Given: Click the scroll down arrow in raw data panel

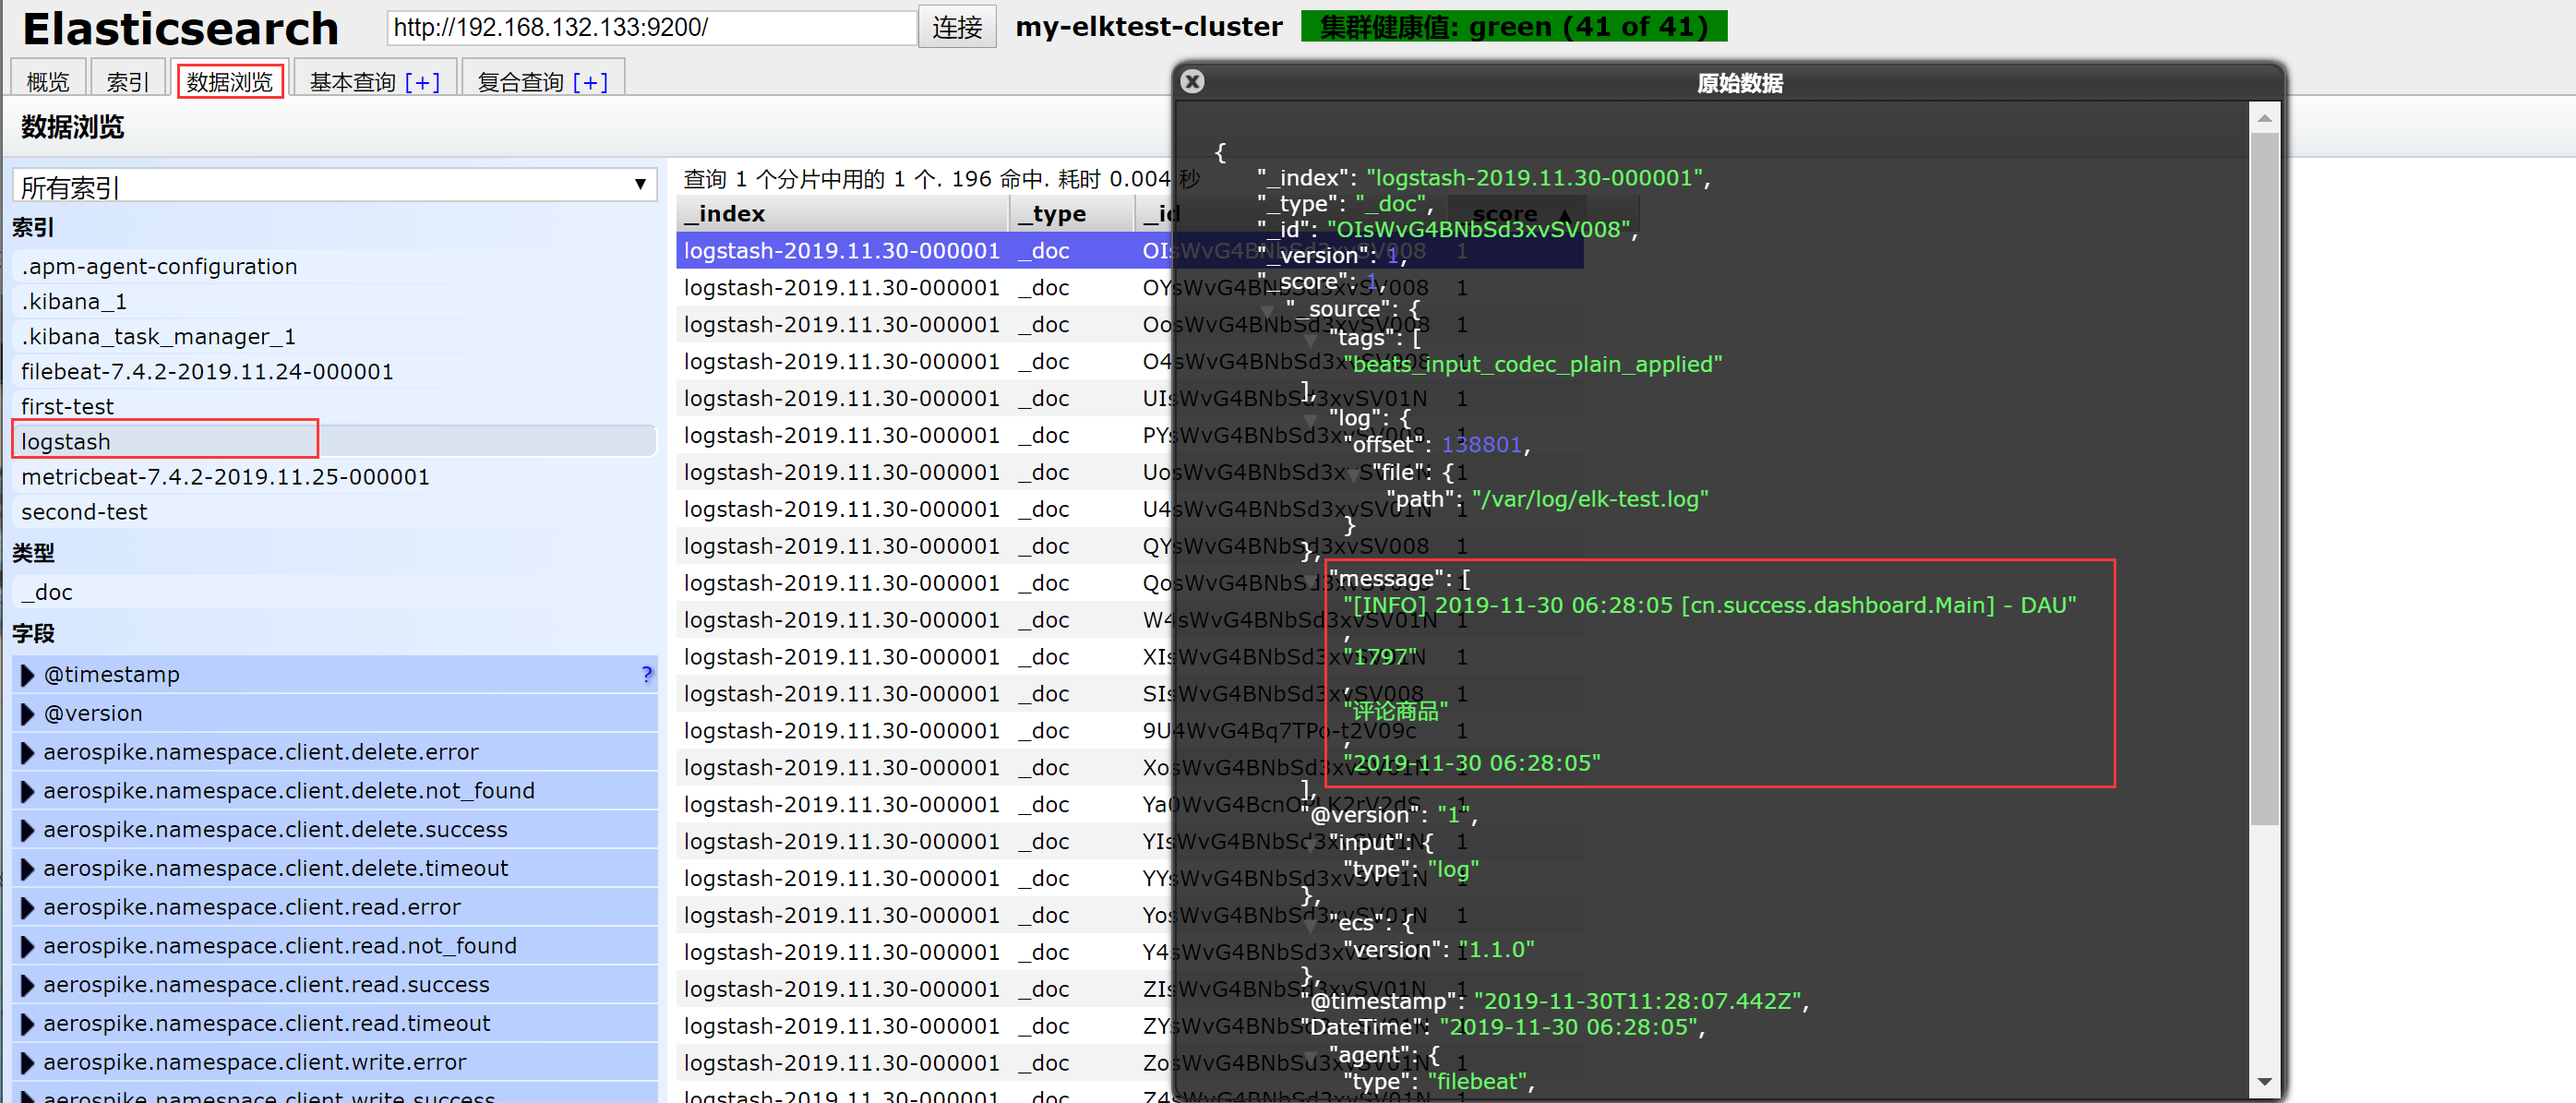Looking at the screenshot, I should tap(2264, 1081).
